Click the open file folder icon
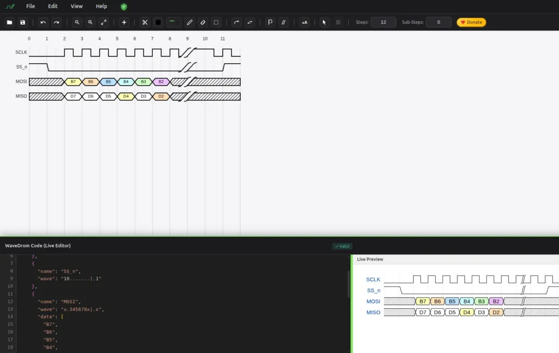Image resolution: width=559 pixels, height=353 pixels. (x=9, y=22)
